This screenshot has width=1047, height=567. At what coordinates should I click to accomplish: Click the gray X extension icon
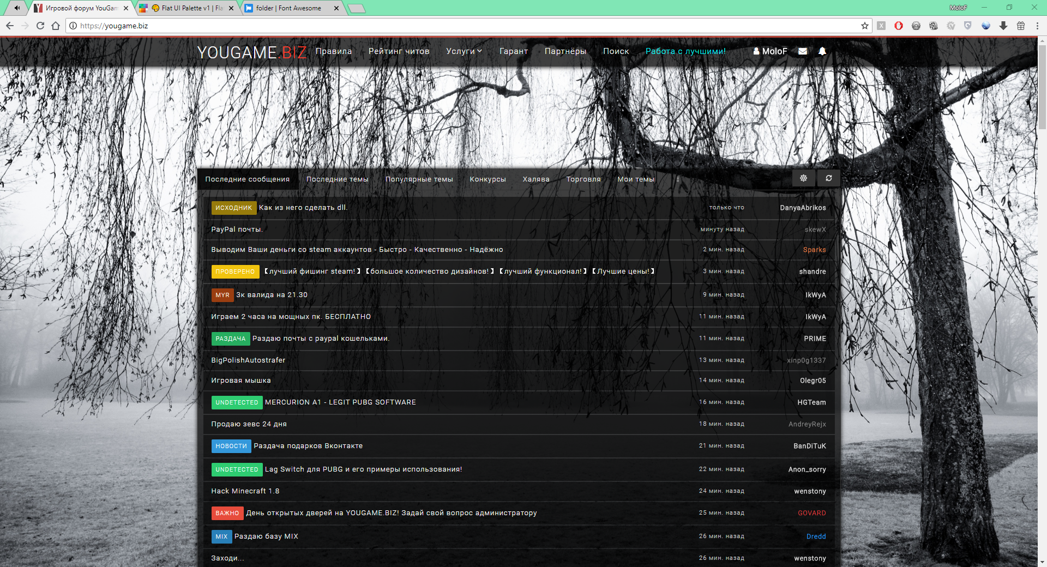(x=881, y=26)
